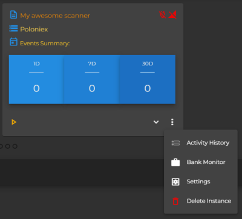Click the calendar icon beside Events Summary

(13, 42)
